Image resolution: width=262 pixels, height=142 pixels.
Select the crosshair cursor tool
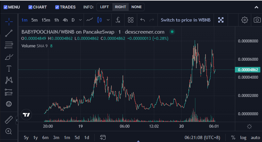coord(9,22)
